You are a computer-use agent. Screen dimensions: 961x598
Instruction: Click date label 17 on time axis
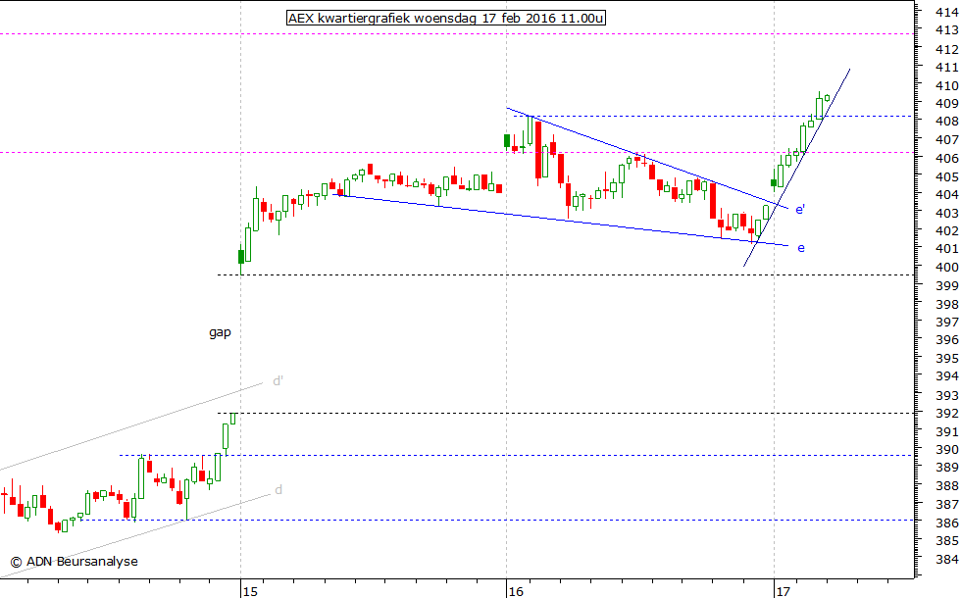[783, 591]
